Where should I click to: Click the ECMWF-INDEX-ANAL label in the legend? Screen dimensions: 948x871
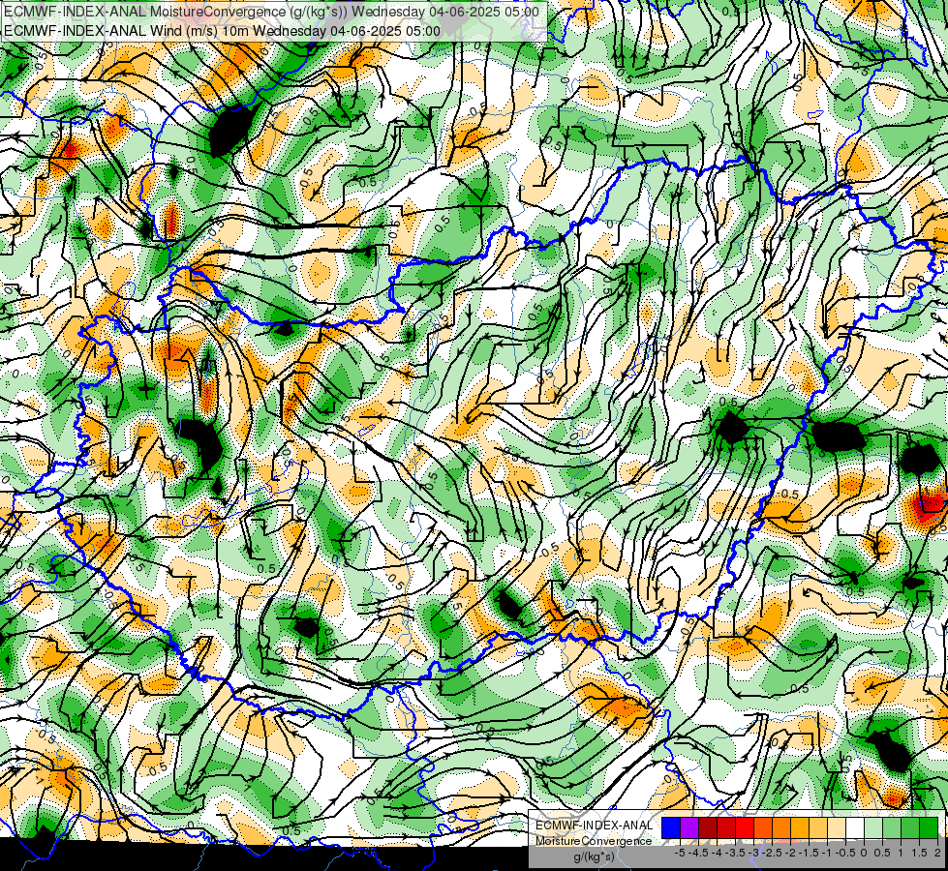click(594, 826)
